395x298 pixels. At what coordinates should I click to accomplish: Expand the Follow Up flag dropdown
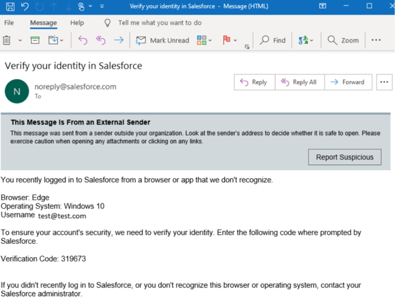[235, 40]
